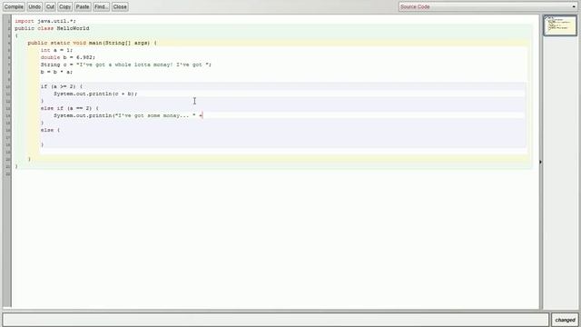Click the 'changed' status indicator
Image resolution: width=581 pixels, height=327 pixels.
click(565, 320)
